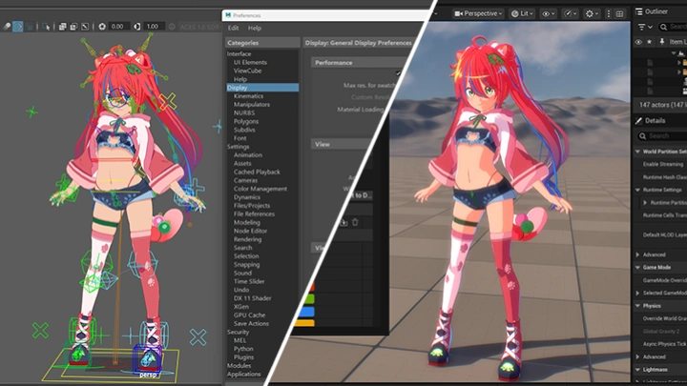Screen dimensions: 687x386
Task: Open the Lit view mode dropdown
Action: point(522,13)
